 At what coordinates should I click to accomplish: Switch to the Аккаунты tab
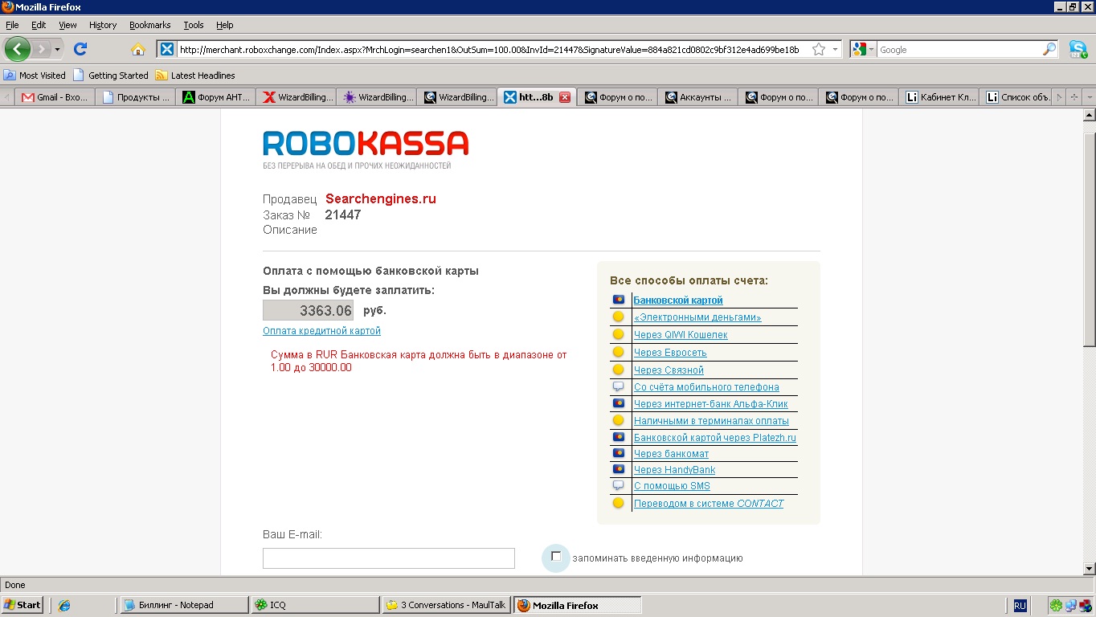click(x=697, y=97)
